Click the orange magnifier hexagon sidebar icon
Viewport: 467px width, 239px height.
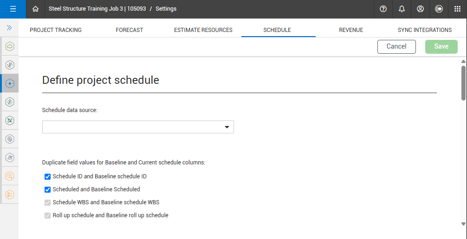(x=10, y=176)
